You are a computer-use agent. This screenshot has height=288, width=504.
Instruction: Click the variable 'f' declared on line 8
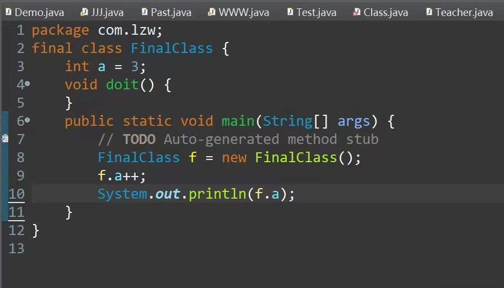[192, 157]
